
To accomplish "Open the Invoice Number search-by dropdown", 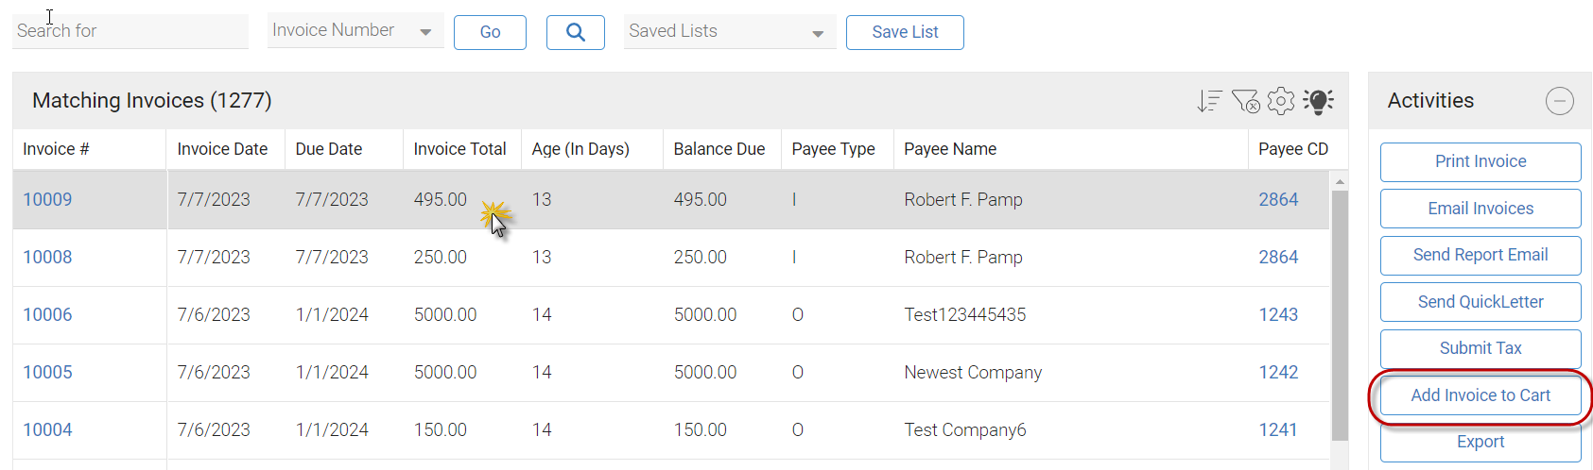I will (x=355, y=30).
